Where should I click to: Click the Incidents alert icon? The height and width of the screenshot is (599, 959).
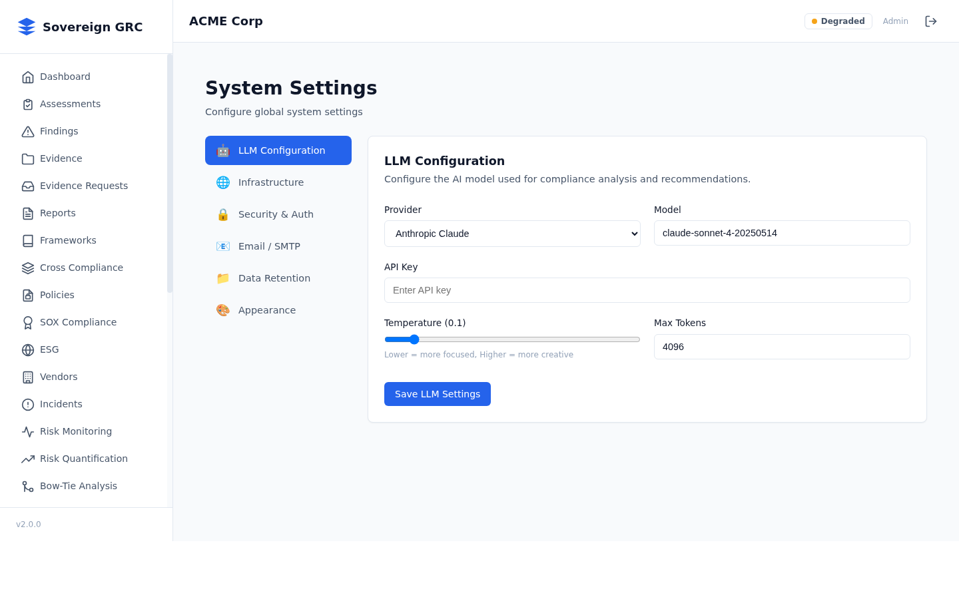point(28,404)
